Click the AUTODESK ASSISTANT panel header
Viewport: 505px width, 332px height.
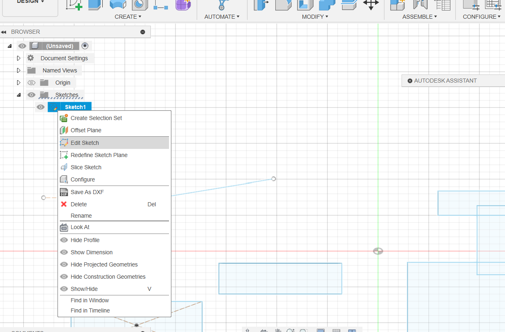click(453, 81)
